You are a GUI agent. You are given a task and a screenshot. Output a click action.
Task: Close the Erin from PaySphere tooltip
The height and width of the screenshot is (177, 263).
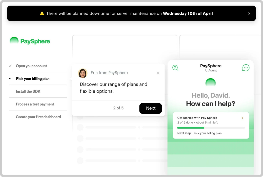pos(158,73)
